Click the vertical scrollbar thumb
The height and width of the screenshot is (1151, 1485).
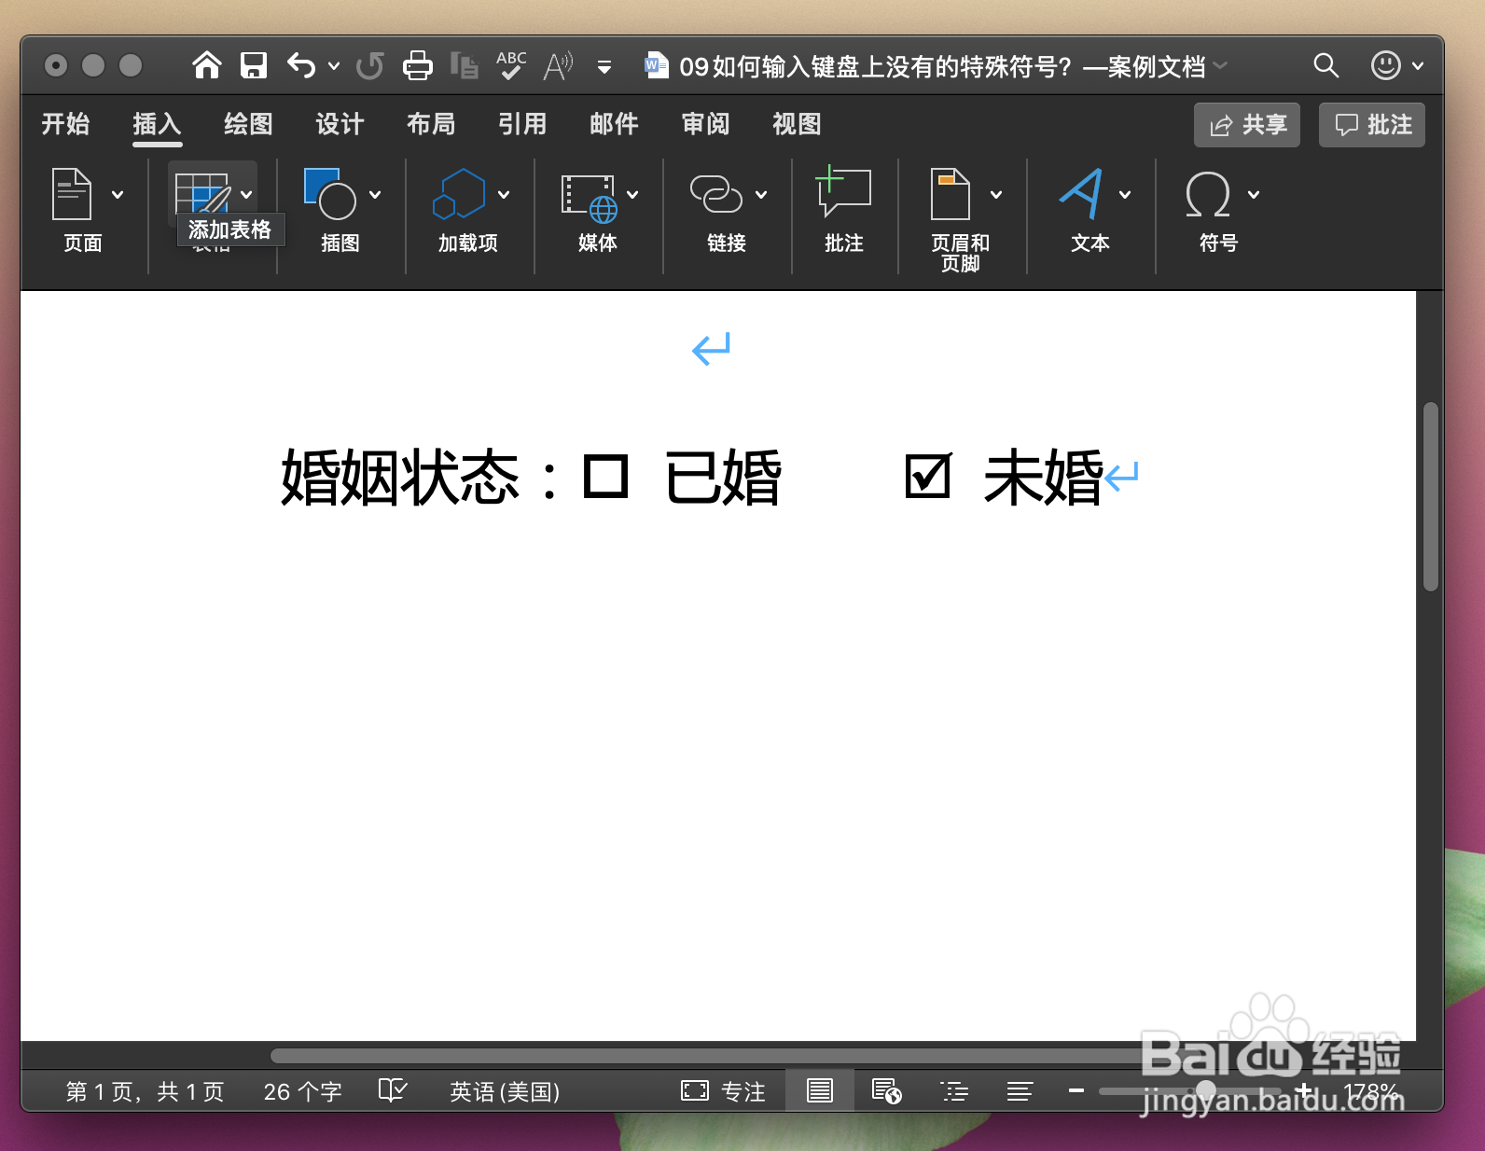1431,496
